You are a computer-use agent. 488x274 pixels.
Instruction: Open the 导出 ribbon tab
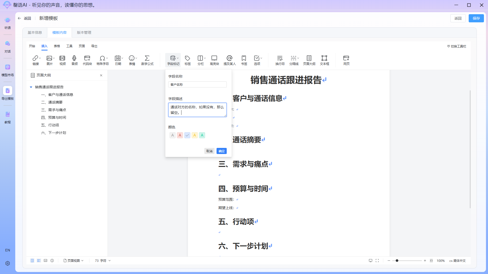pyautogui.click(x=94, y=46)
